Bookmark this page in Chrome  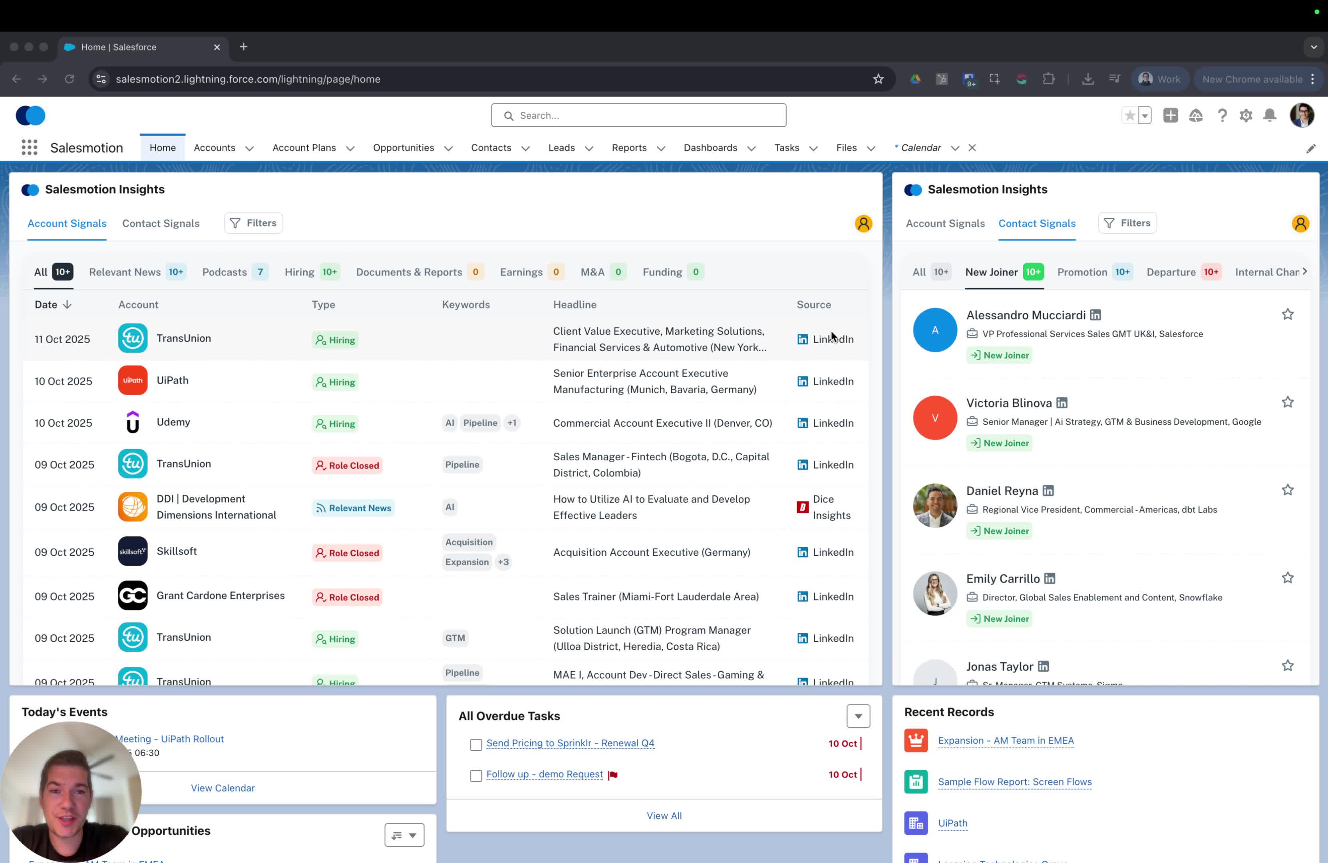point(878,79)
